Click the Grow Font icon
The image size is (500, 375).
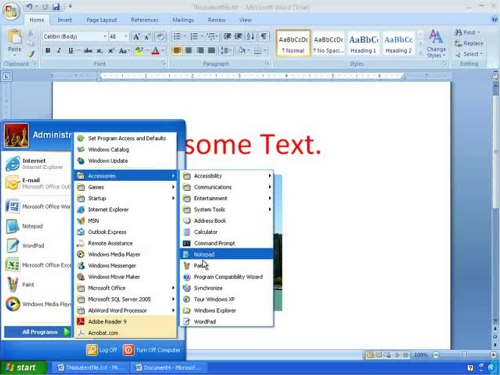click(x=136, y=36)
